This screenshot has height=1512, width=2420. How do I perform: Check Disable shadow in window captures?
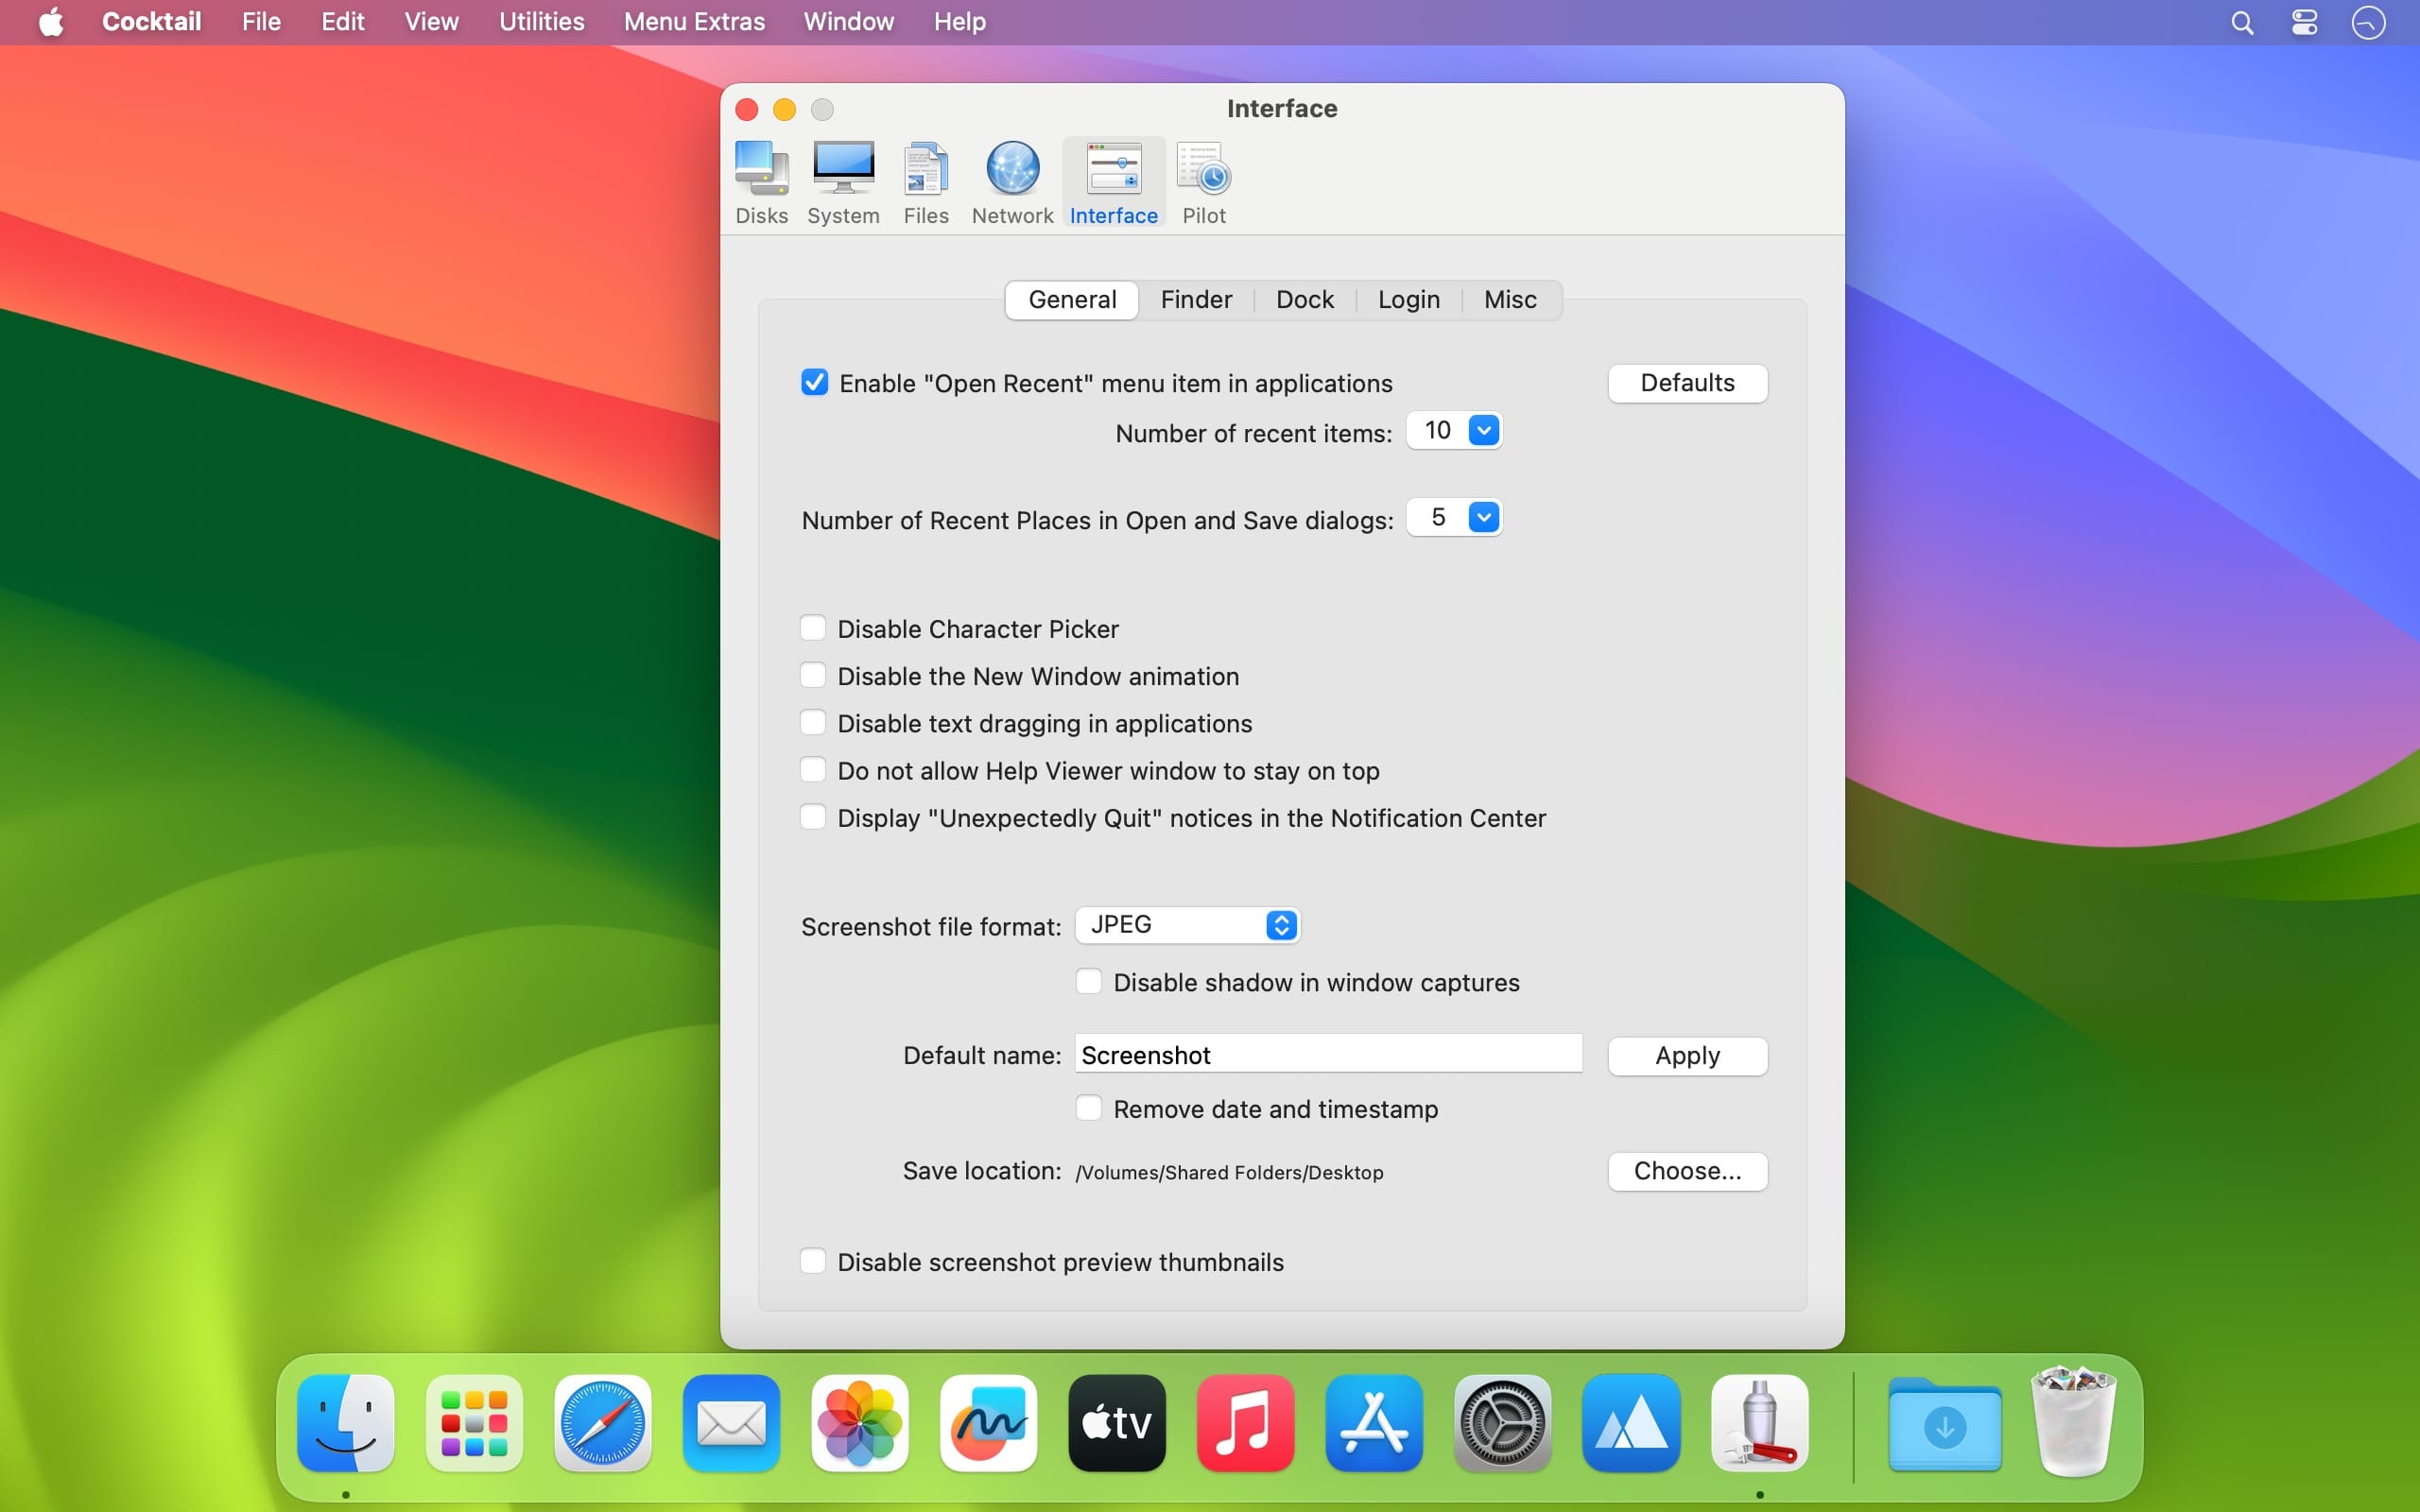(x=1089, y=981)
